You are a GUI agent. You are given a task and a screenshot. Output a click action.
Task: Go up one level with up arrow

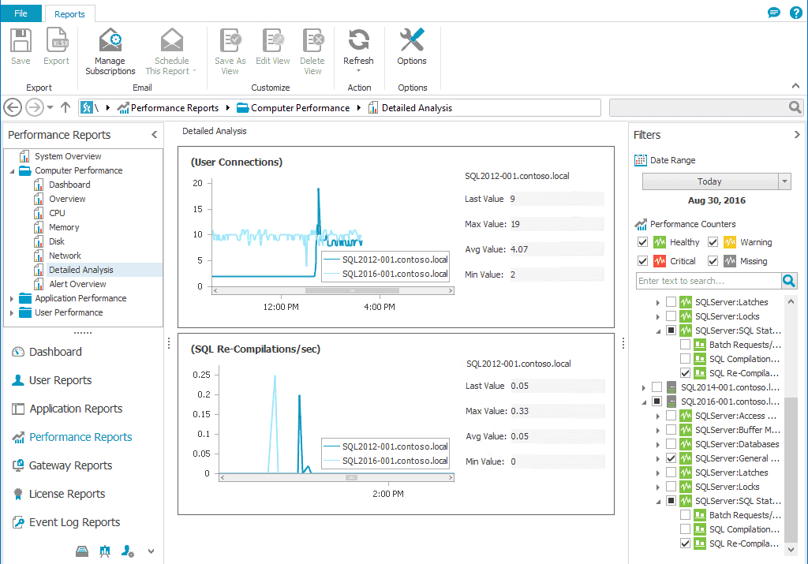(x=65, y=107)
